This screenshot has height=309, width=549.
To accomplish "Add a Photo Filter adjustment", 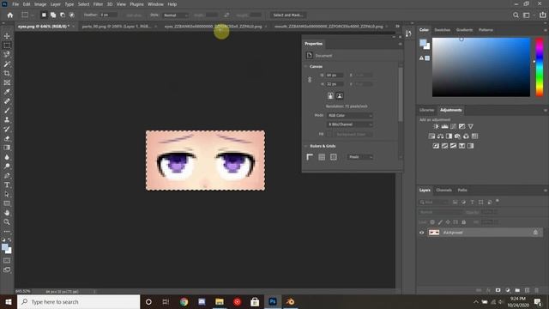I will (457, 136).
